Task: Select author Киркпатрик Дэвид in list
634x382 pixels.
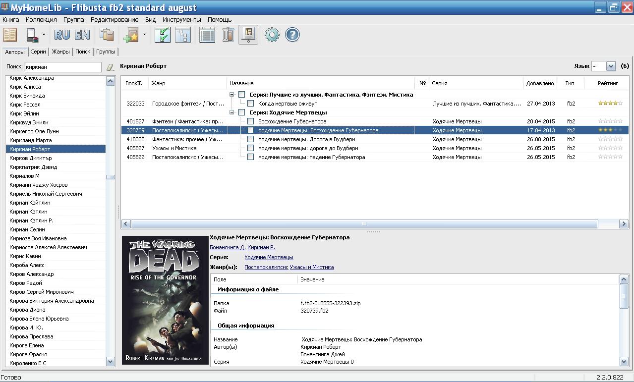Action: click(x=33, y=167)
